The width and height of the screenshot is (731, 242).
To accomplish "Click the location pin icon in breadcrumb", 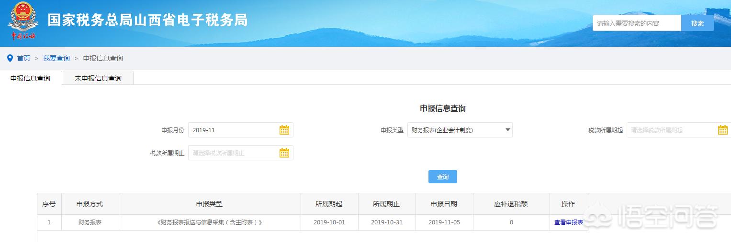I will tap(10, 58).
